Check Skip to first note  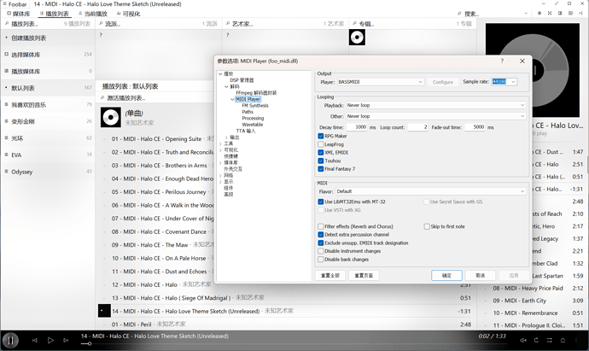pyautogui.click(x=427, y=226)
